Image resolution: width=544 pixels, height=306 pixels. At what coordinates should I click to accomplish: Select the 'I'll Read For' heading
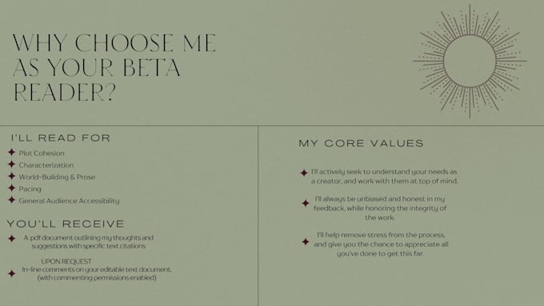click(x=61, y=138)
